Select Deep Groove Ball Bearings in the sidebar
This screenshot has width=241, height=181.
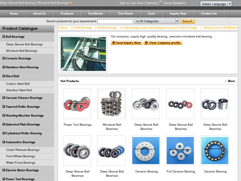[24, 45]
